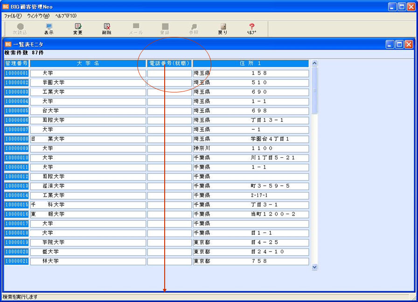
Task: Click address cell ending 当町1200-2
Action: (251, 214)
